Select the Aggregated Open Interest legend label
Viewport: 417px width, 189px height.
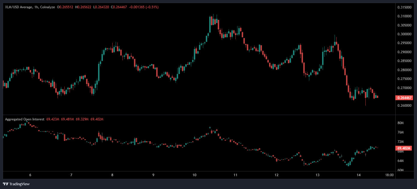[x=25, y=119]
